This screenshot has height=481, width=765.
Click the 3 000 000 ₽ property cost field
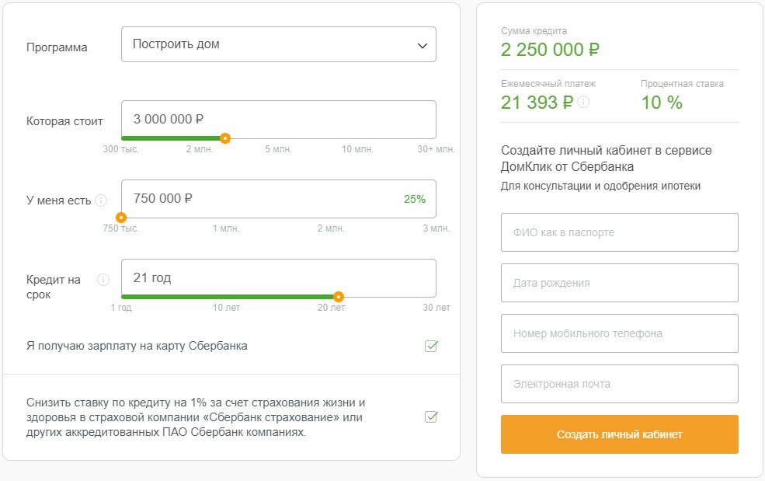click(x=279, y=120)
